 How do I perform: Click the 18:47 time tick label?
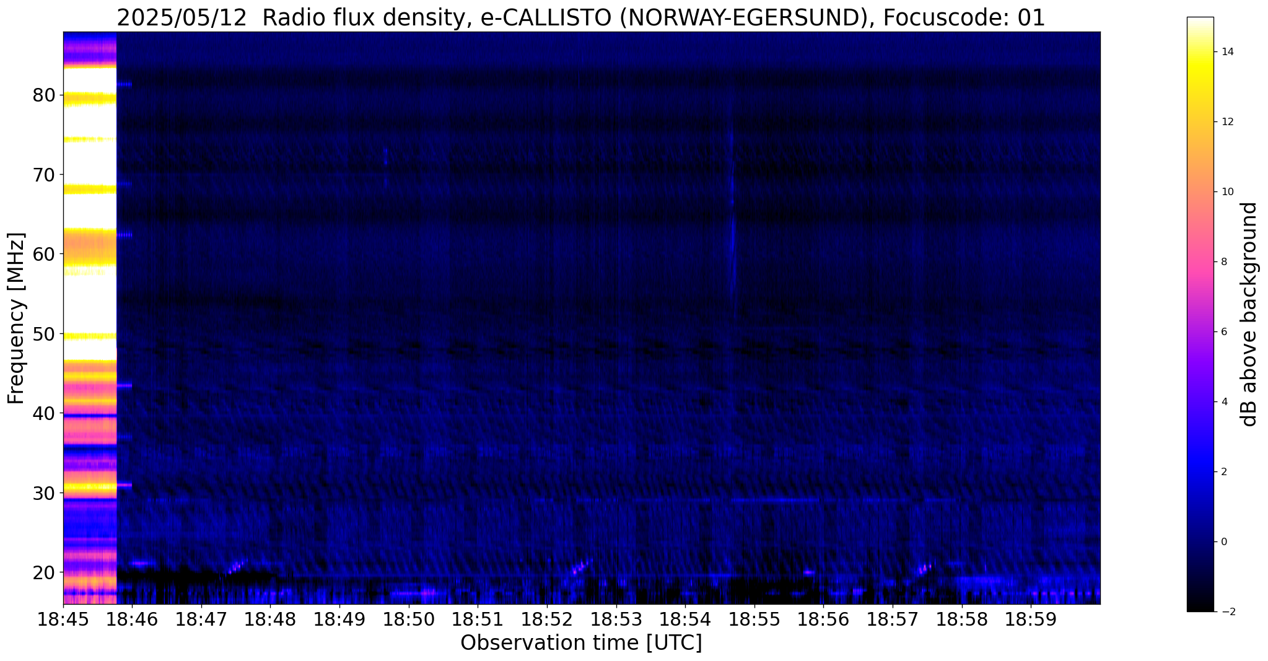pyautogui.click(x=201, y=619)
